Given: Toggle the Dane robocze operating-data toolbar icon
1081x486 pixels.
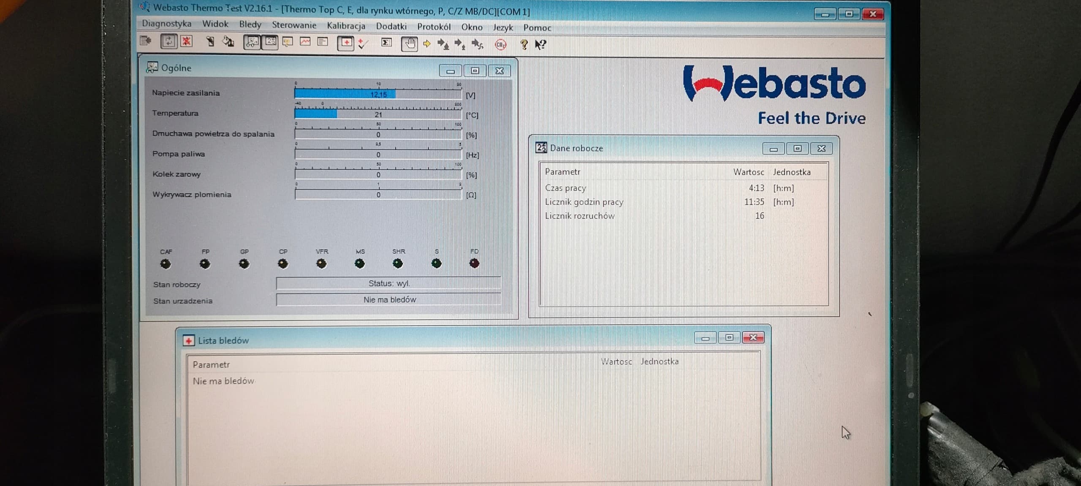Looking at the screenshot, I should pos(270,42).
